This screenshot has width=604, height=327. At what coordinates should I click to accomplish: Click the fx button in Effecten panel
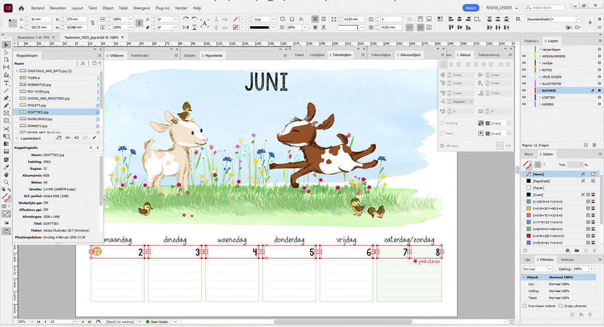581,314
